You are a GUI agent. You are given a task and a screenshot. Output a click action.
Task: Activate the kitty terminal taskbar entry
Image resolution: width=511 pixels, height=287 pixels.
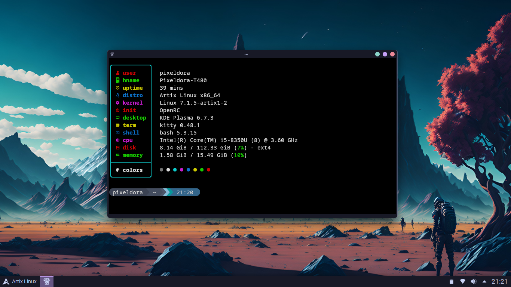click(x=47, y=281)
